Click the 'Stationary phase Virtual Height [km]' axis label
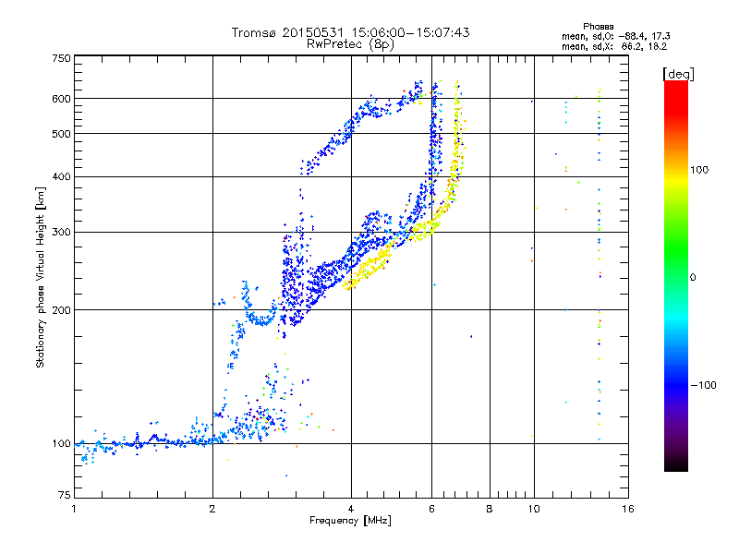The height and width of the screenshot is (554, 739). point(41,277)
